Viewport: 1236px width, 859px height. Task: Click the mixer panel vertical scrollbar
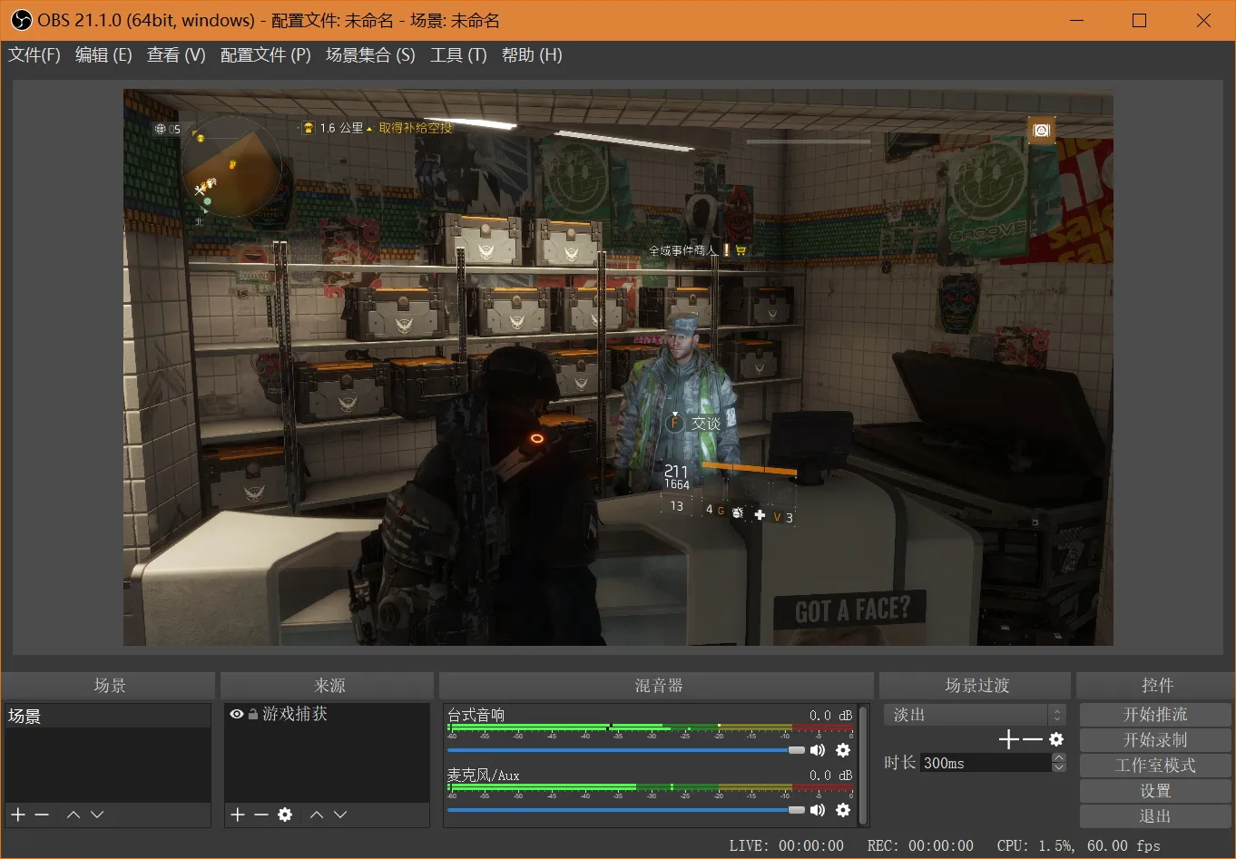[x=863, y=765]
